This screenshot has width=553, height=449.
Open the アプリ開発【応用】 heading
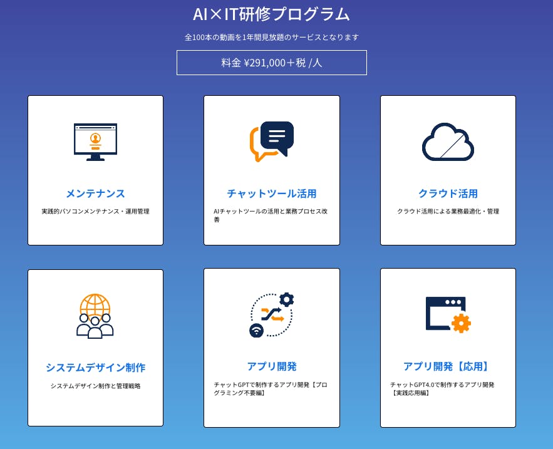click(x=448, y=366)
